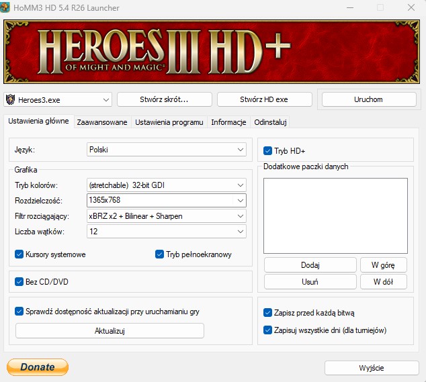Click inside the Dodatkowe paczki danych list
Viewport: 426px width, 382px height.
point(335,216)
